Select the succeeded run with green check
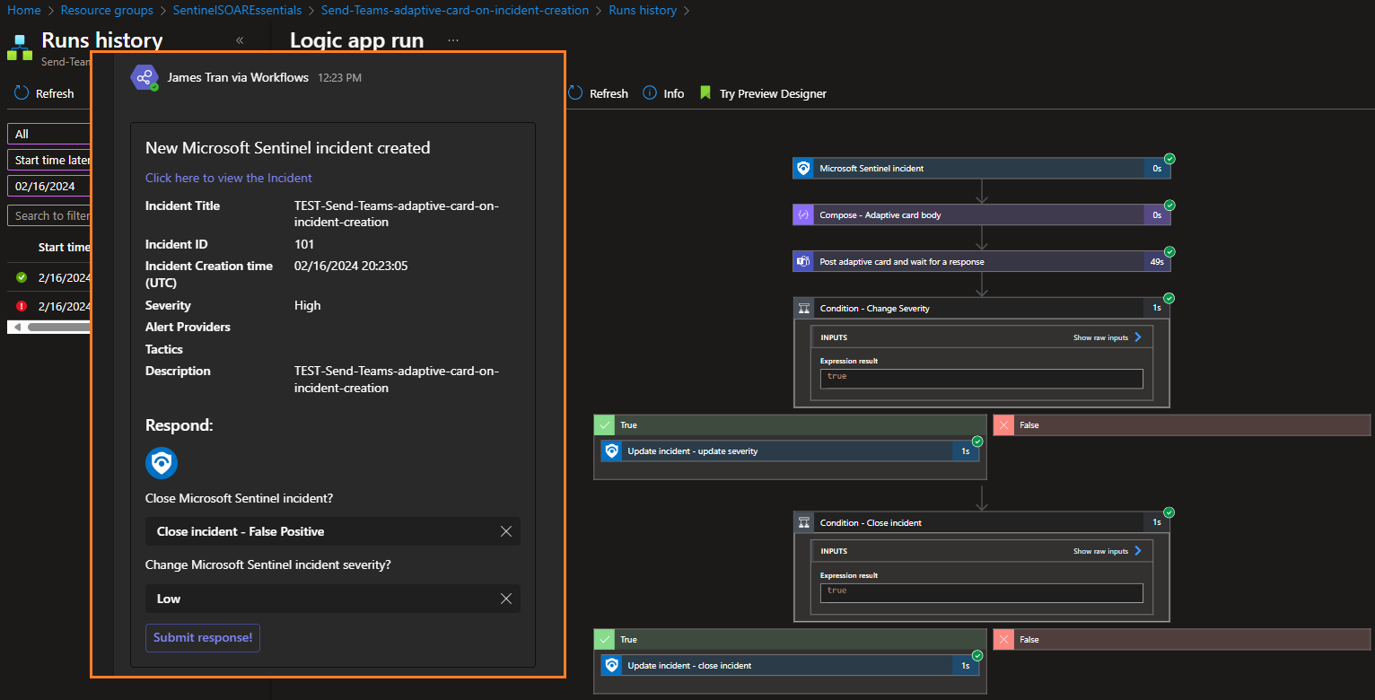The image size is (1375, 700). [49, 277]
